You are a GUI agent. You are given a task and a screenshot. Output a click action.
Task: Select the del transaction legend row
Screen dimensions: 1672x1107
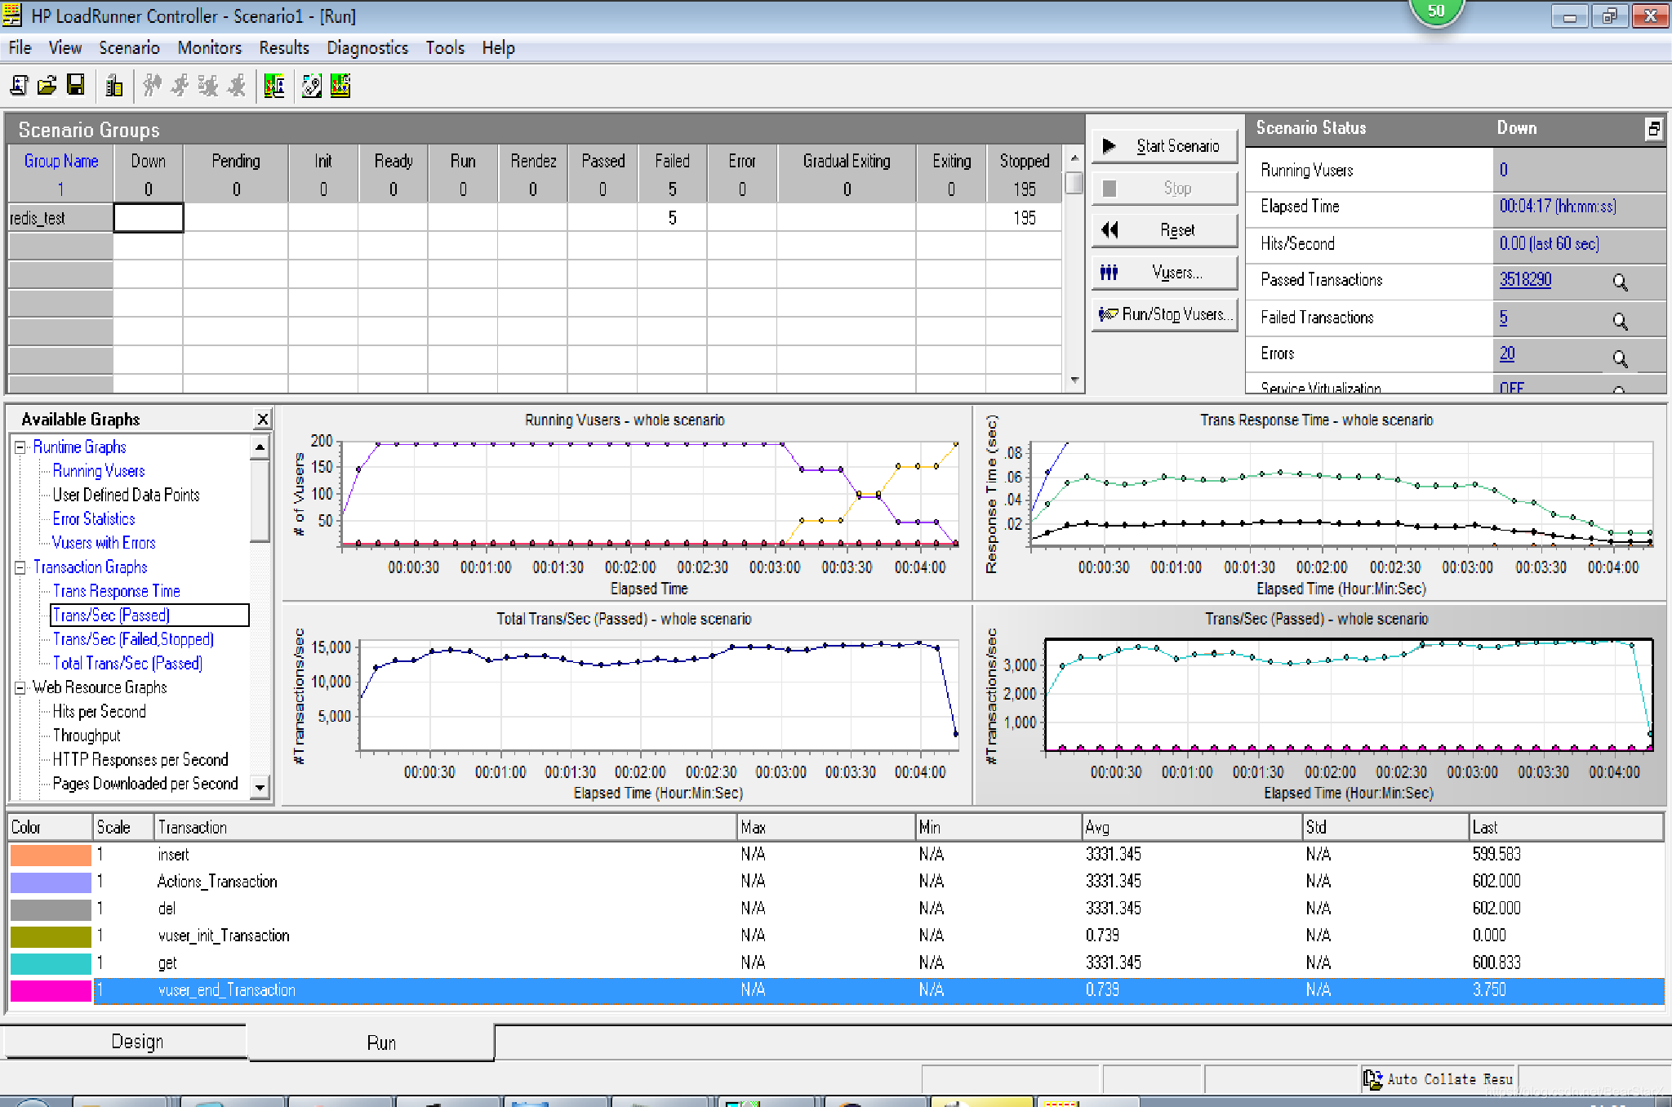(836, 909)
